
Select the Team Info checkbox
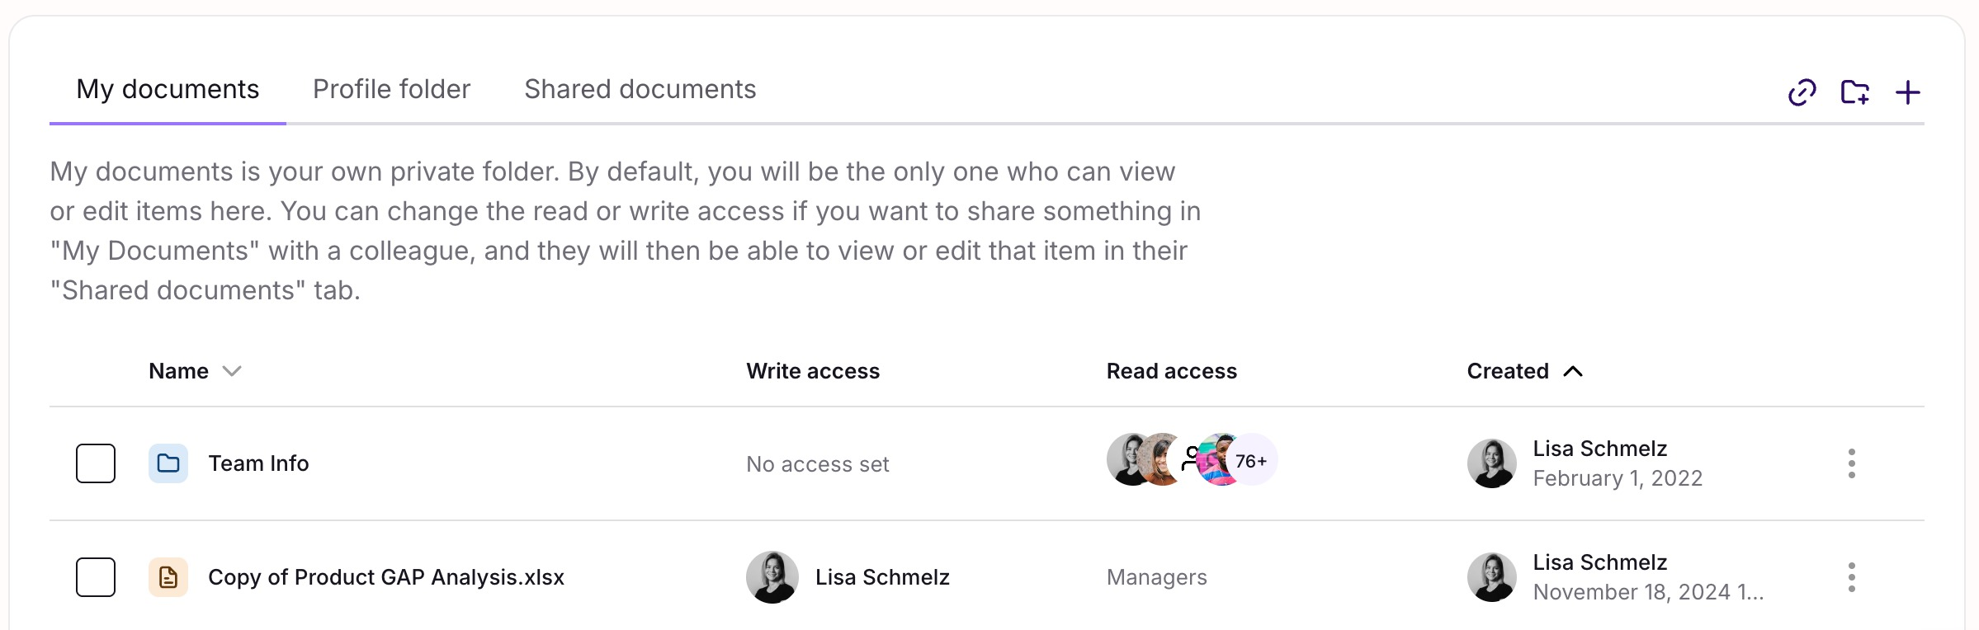[x=96, y=463]
